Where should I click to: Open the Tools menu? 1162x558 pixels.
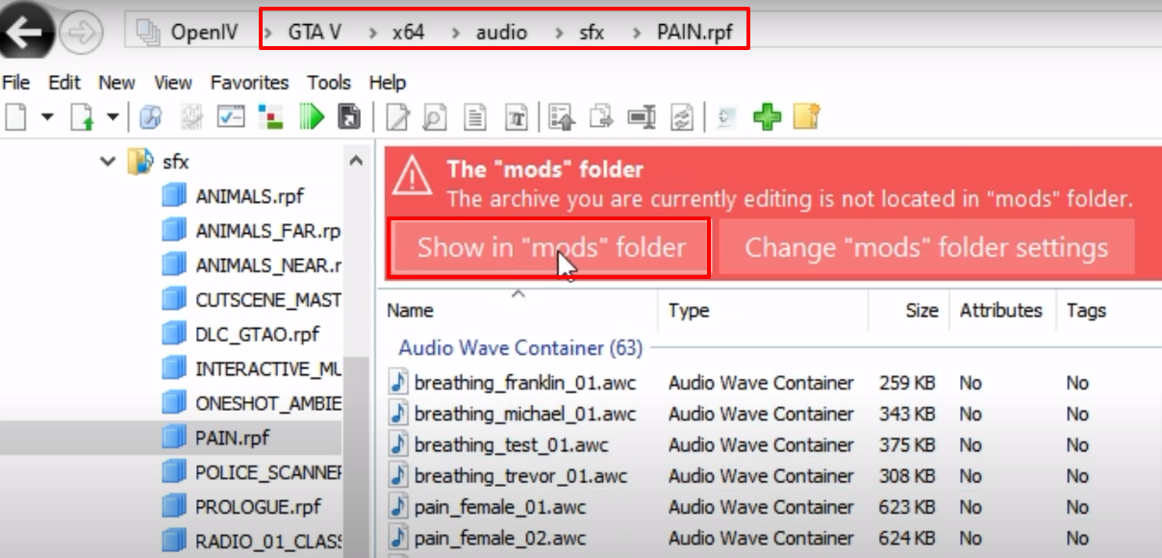click(329, 83)
